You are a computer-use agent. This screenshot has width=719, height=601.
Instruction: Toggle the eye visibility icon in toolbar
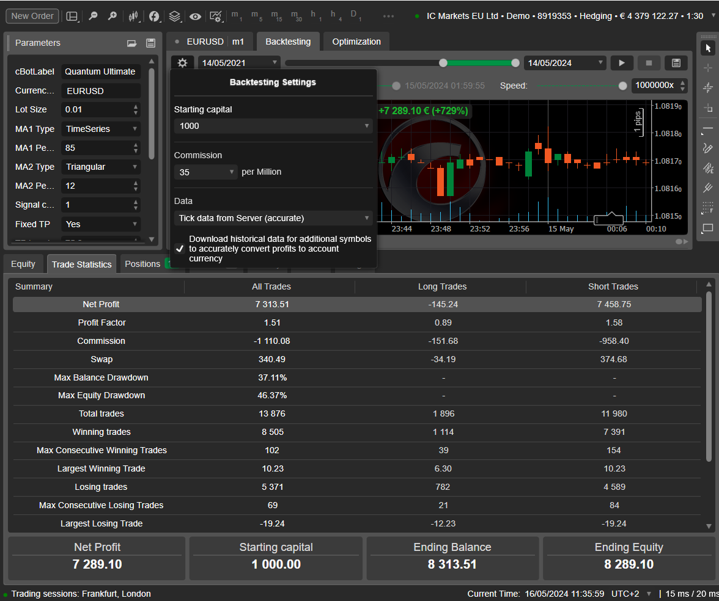(195, 16)
